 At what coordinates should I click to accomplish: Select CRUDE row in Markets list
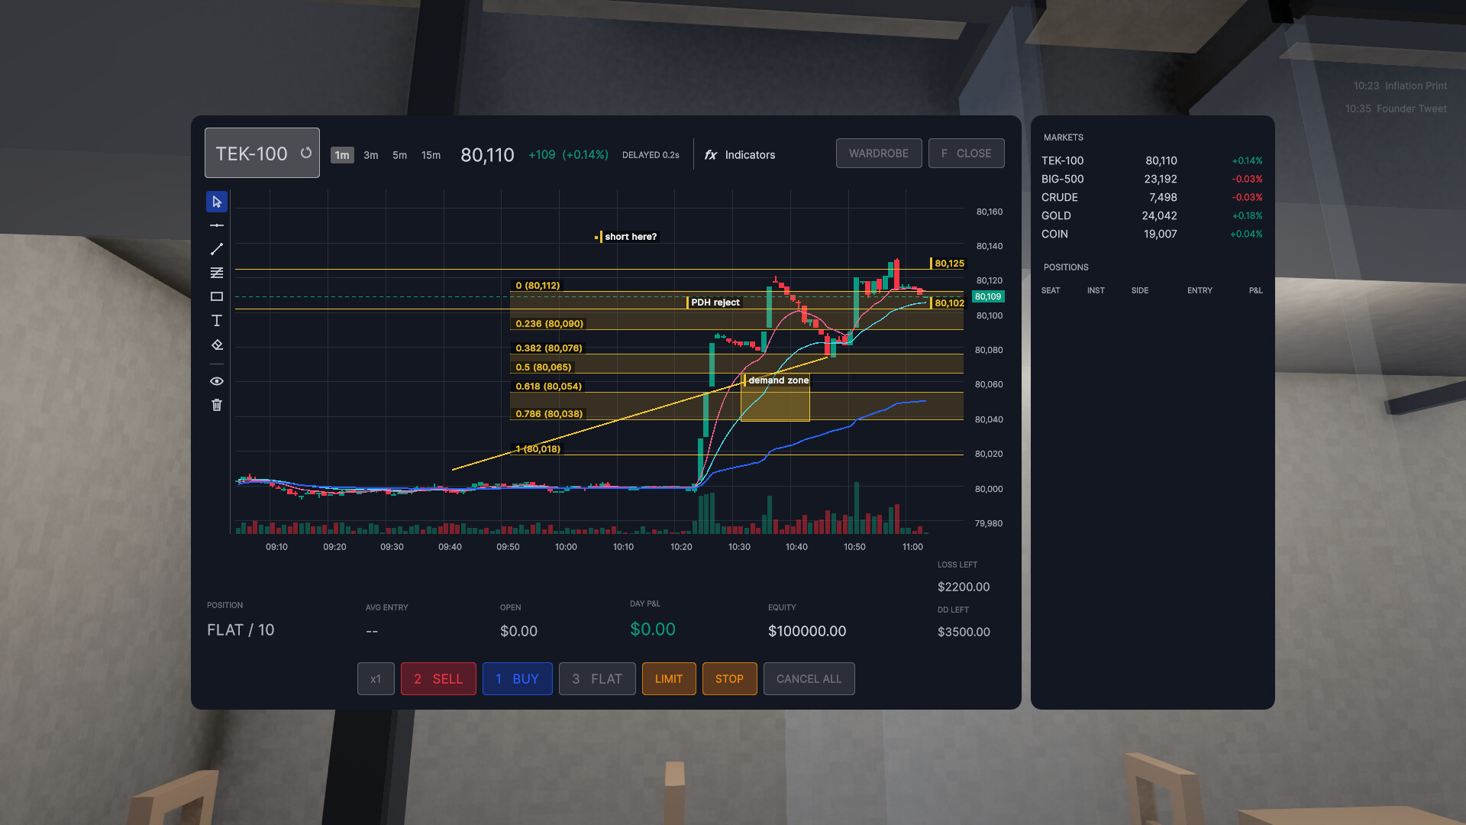(x=1152, y=197)
